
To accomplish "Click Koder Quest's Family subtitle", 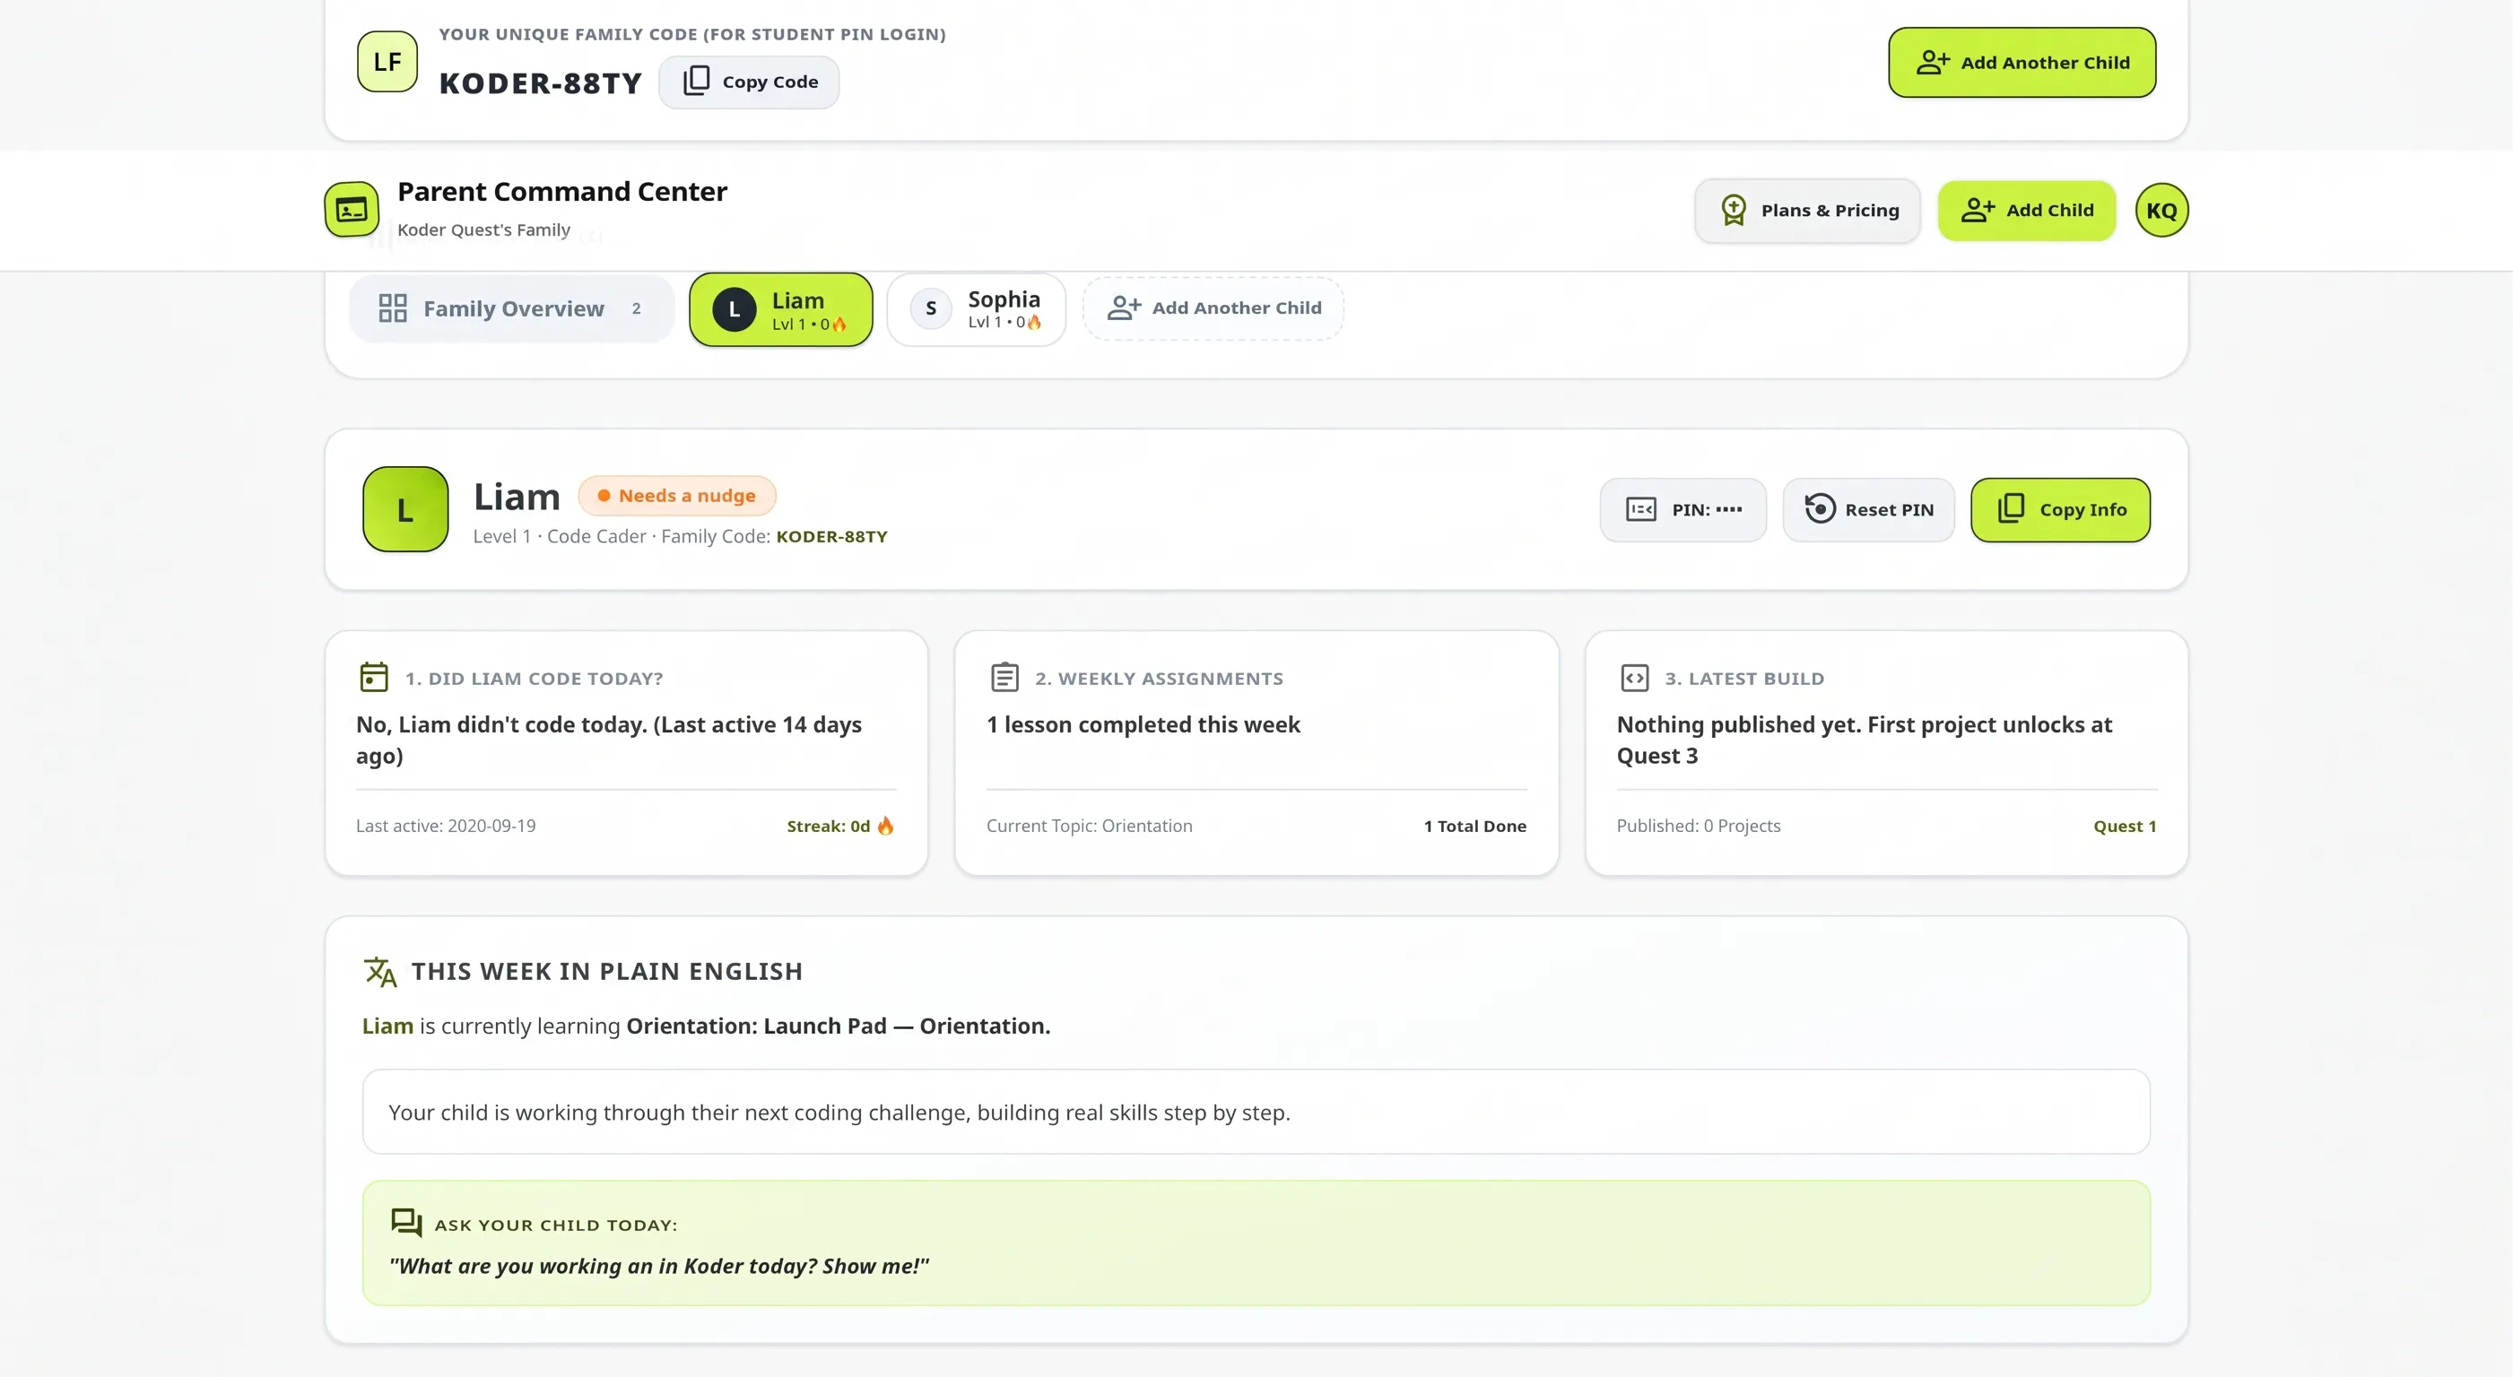I will point(483,230).
